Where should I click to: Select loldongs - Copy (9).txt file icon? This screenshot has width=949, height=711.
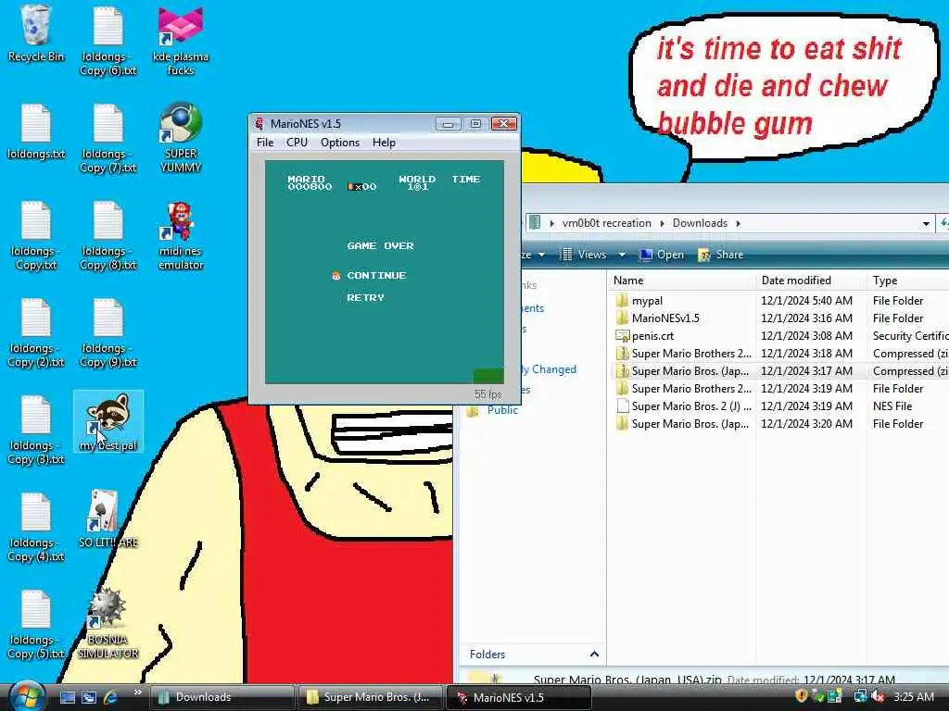coord(108,332)
